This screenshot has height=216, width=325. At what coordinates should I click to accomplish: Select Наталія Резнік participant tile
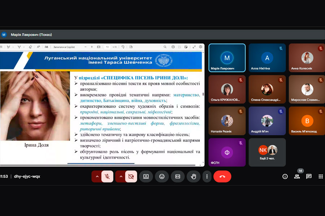[227, 121]
